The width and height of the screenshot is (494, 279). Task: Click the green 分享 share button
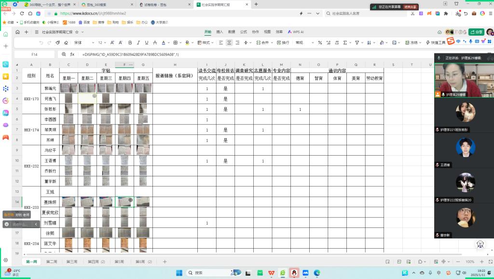(x=476, y=32)
